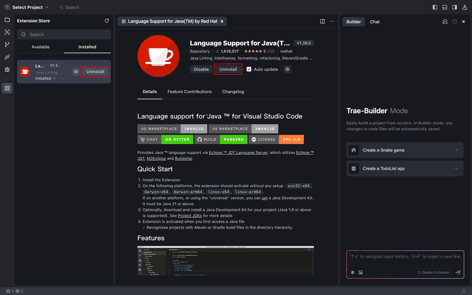Switch to the Available tab
The image size is (472, 295).
(41, 47)
